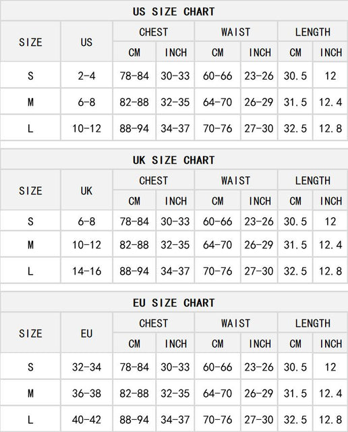Click UK size 6-8 cell
348x432 pixels.
(86, 221)
